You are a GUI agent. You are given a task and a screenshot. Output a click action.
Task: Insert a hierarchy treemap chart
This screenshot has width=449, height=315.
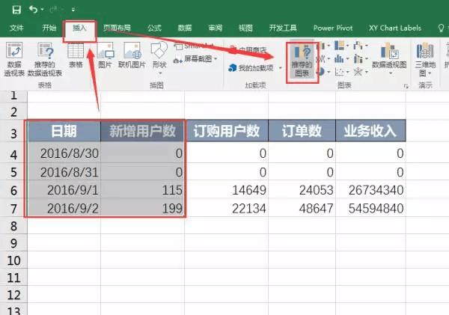[340, 46]
